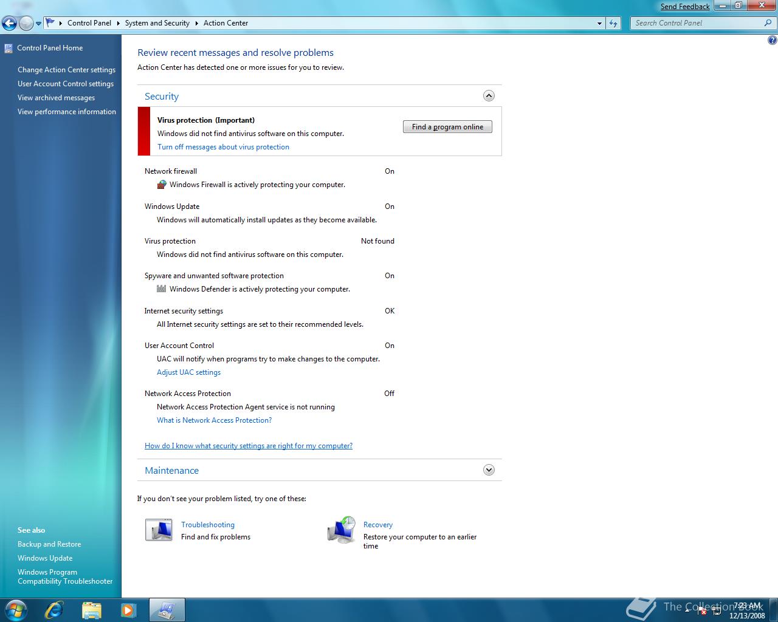This screenshot has height=622, width=778.
Task: Open Adjust UAC settings link
Action: click(188, 372)
